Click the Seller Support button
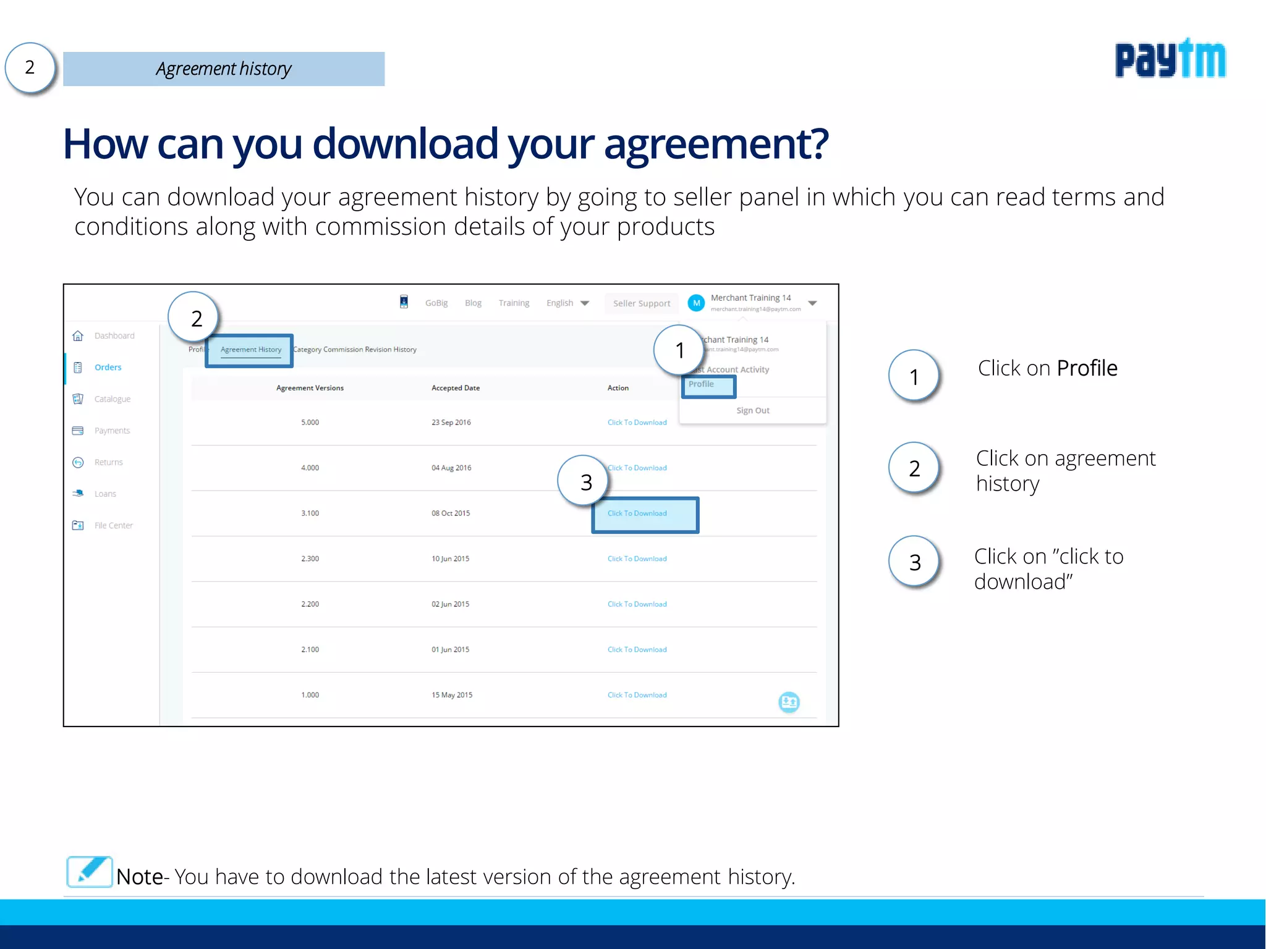The height and width of the screenshot is (949, 1266). point(642,303)
